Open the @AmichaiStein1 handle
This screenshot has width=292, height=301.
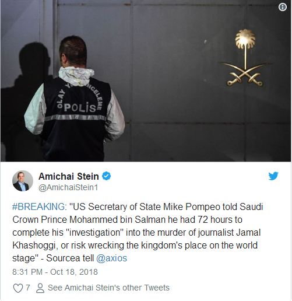[68, 188]
